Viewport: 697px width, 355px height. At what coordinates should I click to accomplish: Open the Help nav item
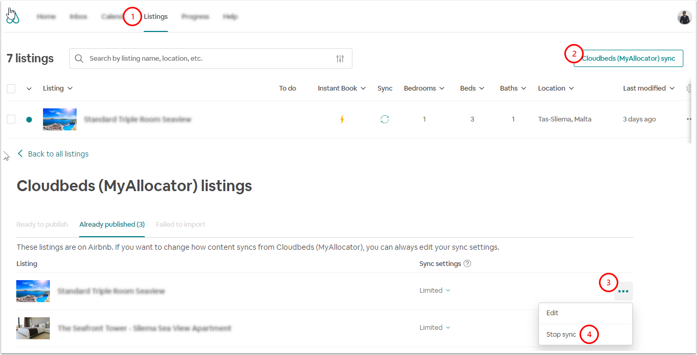click(x=230, y=17)
